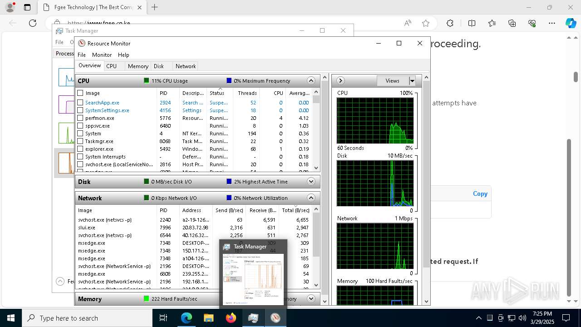Check the SystemSettings.exe process checkbox
This screenshot has height=327, width=581.
(x=80, y=110)
